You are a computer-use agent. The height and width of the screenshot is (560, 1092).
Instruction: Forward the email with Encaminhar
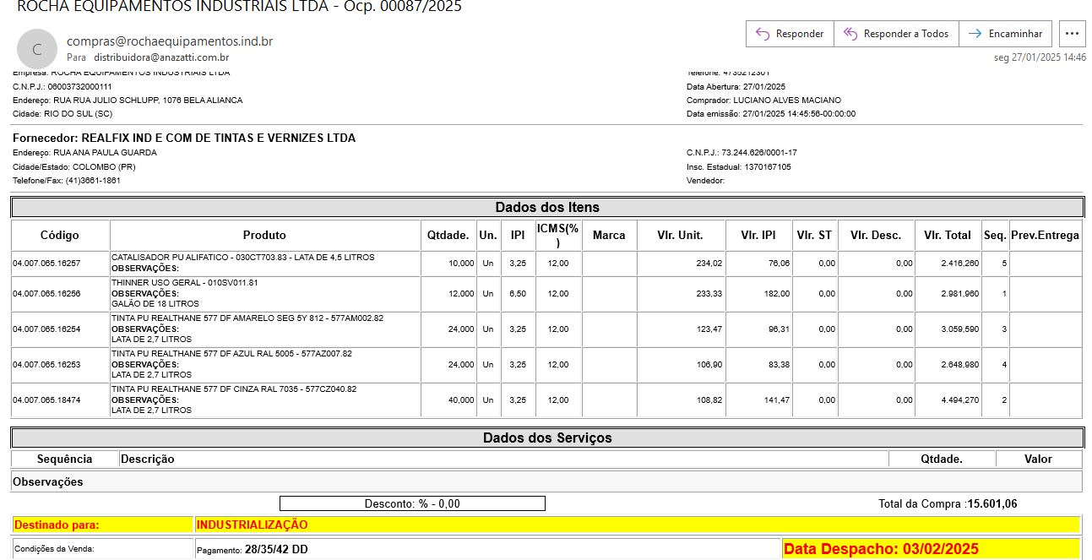[1005, 34]
